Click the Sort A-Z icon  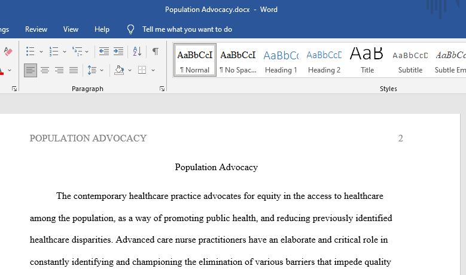(137, 51)
